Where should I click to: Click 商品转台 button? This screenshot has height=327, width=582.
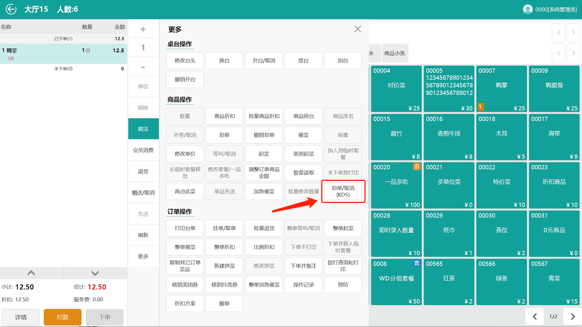[303, 116]
